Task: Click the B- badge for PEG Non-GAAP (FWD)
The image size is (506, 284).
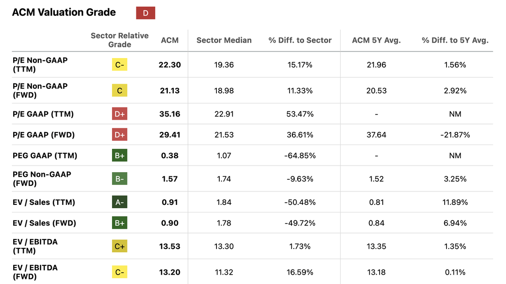Action: tap(119, 179)
